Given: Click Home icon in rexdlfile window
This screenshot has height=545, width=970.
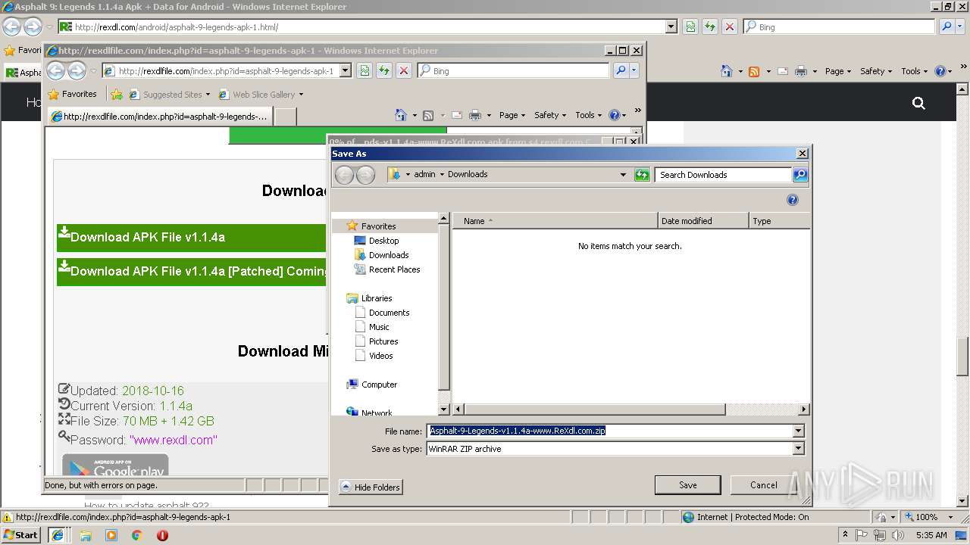Looking at the screenshot, I should coord(401,115).
